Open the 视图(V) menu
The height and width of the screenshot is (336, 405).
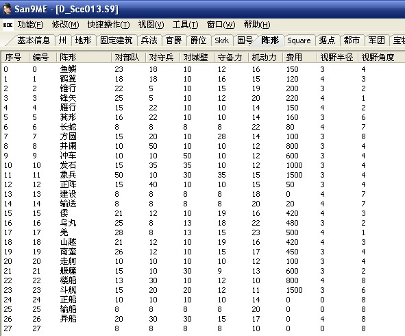pyautogui.click(x=151, y=25)
